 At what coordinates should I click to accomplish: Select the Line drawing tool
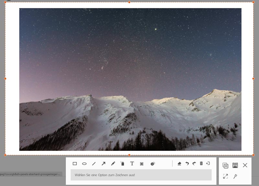93,163
